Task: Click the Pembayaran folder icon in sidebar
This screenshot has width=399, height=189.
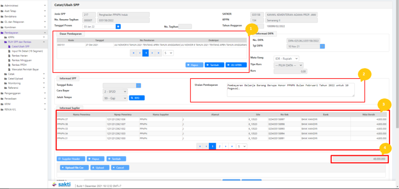Action: [3, 33]
